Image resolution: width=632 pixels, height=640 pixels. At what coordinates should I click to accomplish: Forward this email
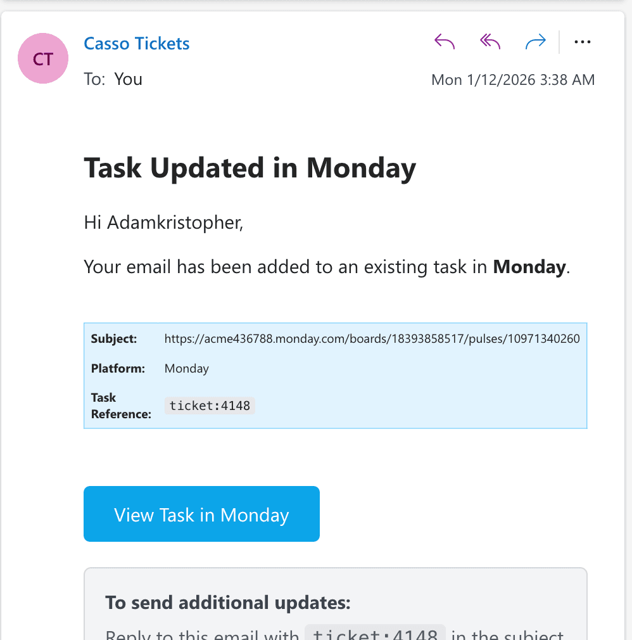tap(536, 41)
